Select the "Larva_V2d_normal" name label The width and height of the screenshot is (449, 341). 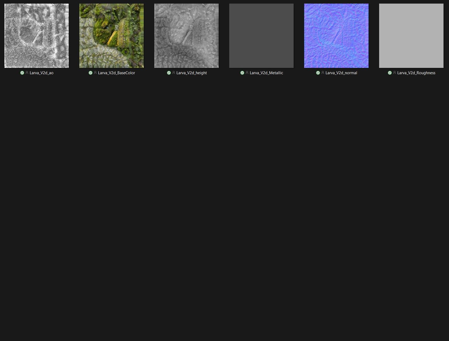click(x=341, y=73)
